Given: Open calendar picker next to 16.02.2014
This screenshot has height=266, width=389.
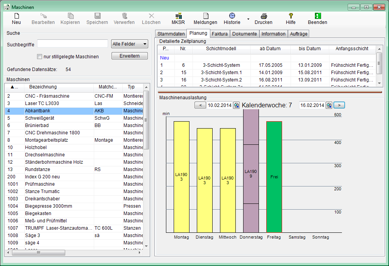Looking at the screenshot, I should (x=329, y=105).
